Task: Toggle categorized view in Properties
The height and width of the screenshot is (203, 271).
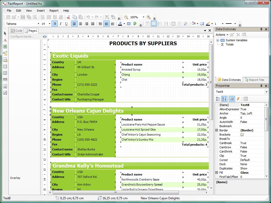Action: (x=218, y=99)
